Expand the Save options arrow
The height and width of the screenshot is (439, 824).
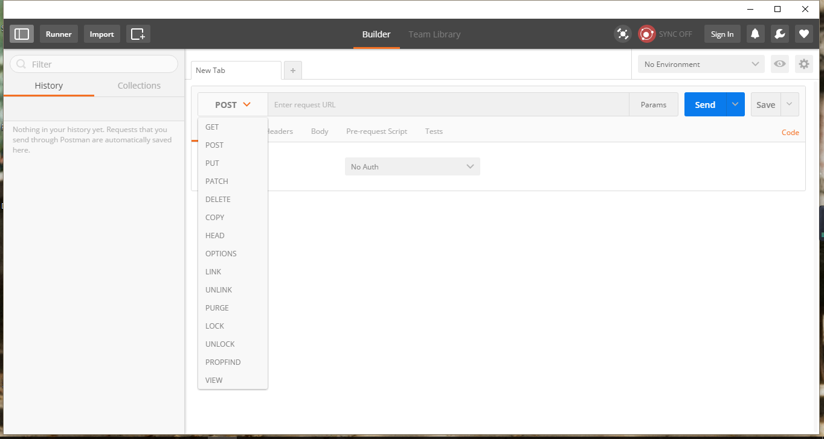pos(790,104)
